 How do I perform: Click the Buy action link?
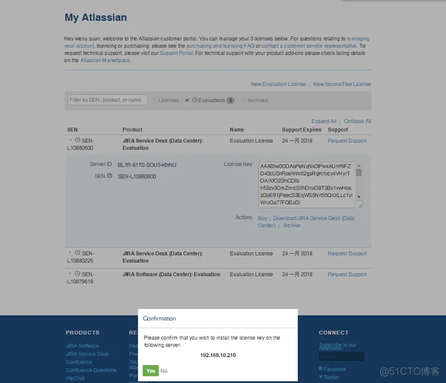pos(263,218)
